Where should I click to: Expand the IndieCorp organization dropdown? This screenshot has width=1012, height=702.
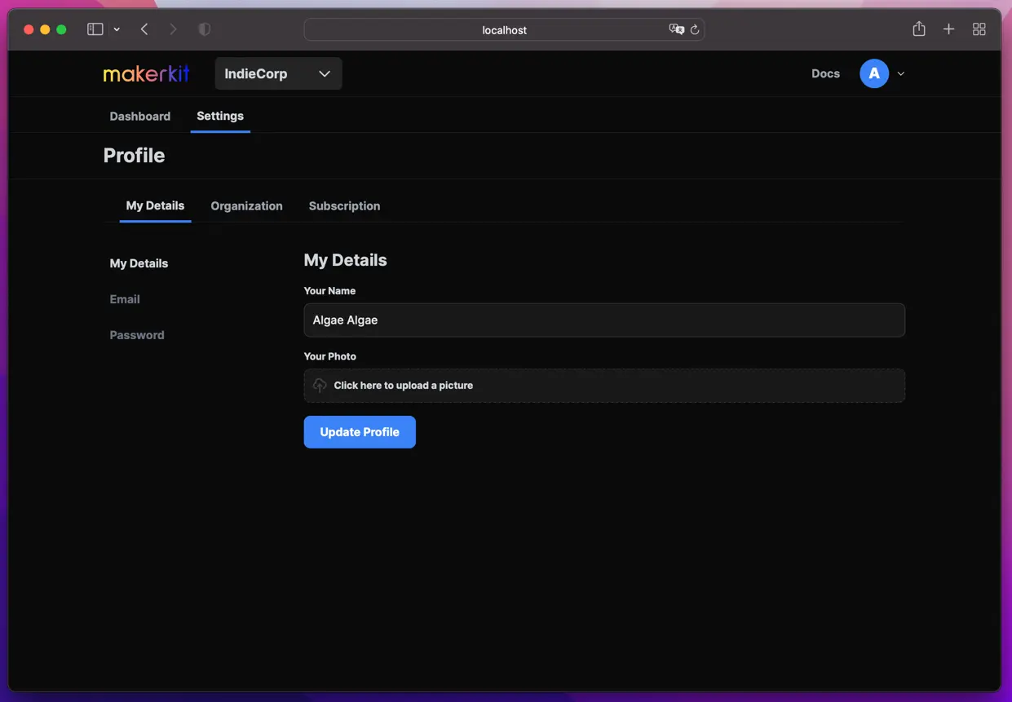pyautogui.click(x=278, y=73)
